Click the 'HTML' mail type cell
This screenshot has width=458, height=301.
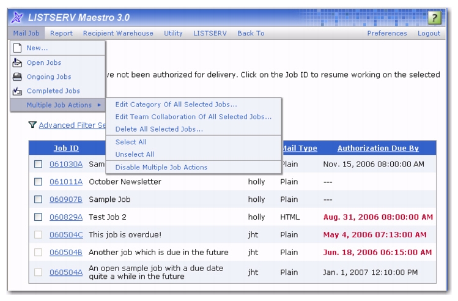290,217
